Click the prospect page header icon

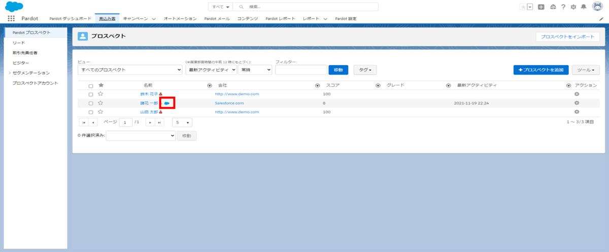coord(82,36)
